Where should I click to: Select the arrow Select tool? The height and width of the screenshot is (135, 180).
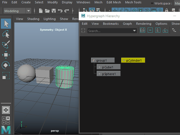(6, 24)
